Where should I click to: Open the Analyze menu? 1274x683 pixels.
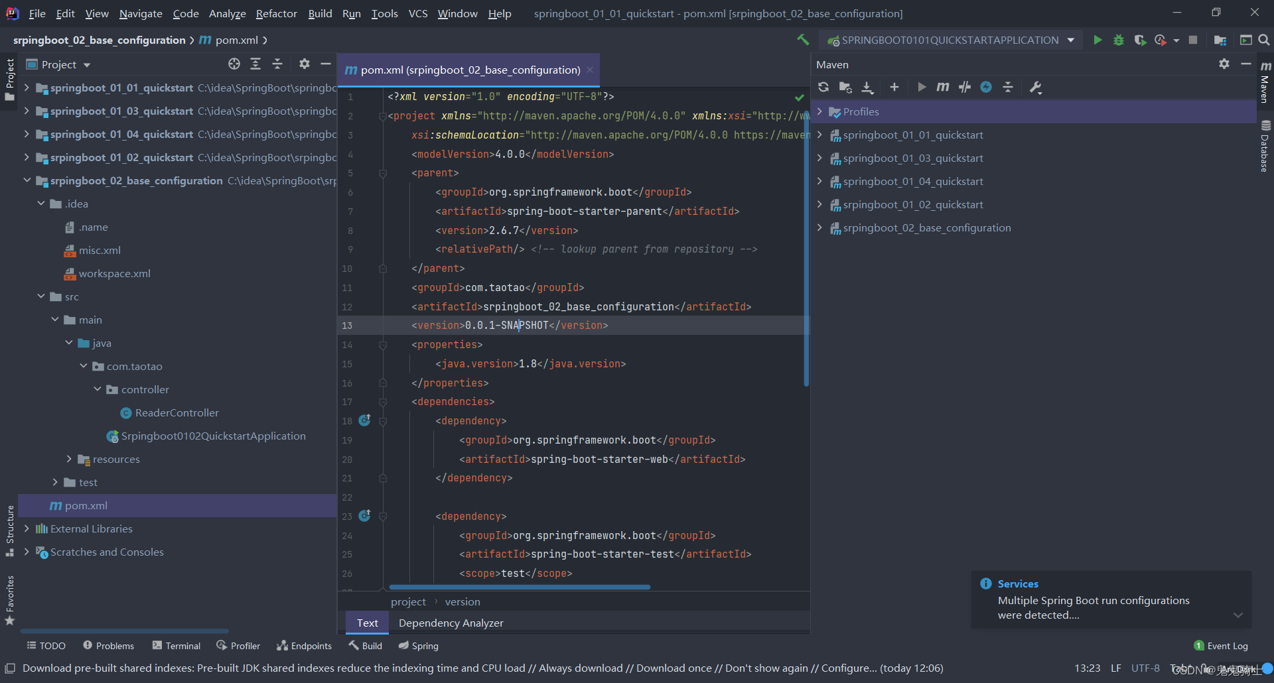227,13
